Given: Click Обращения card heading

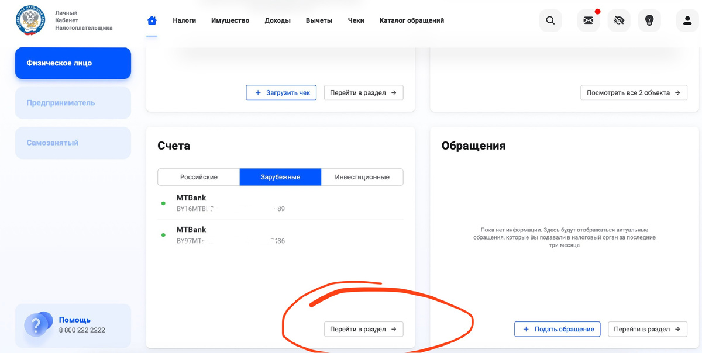Looking at the screenshot, I should (473, 146).
